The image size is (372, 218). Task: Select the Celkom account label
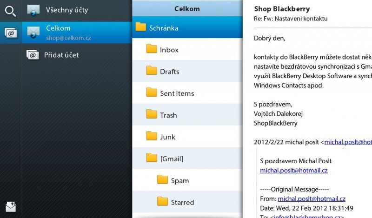(x=58, y=28)
